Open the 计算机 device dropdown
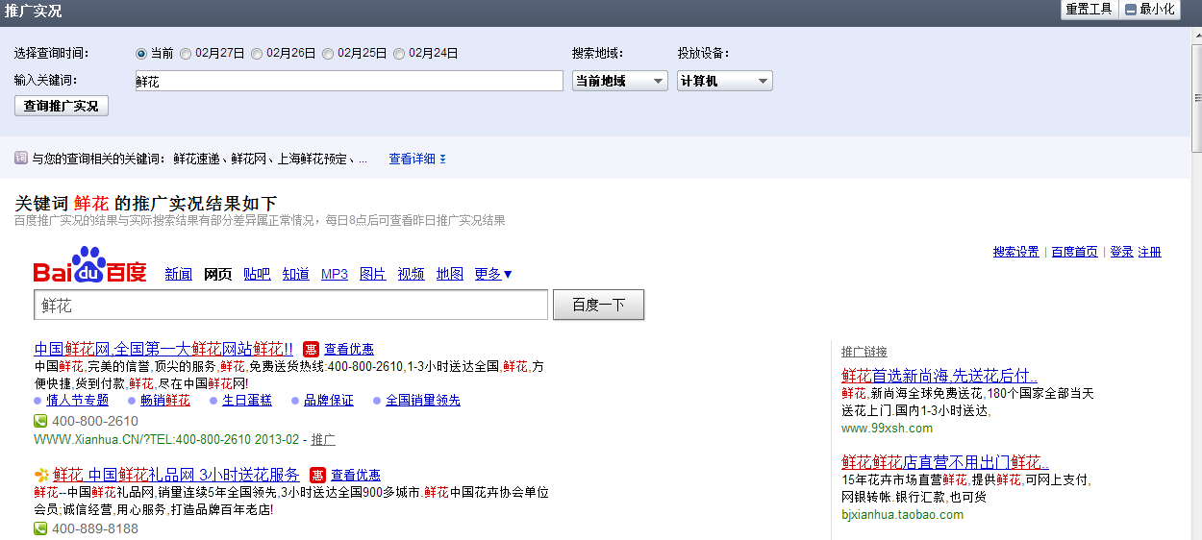Viewport: 1202px width, 540px height. point(725,82)
